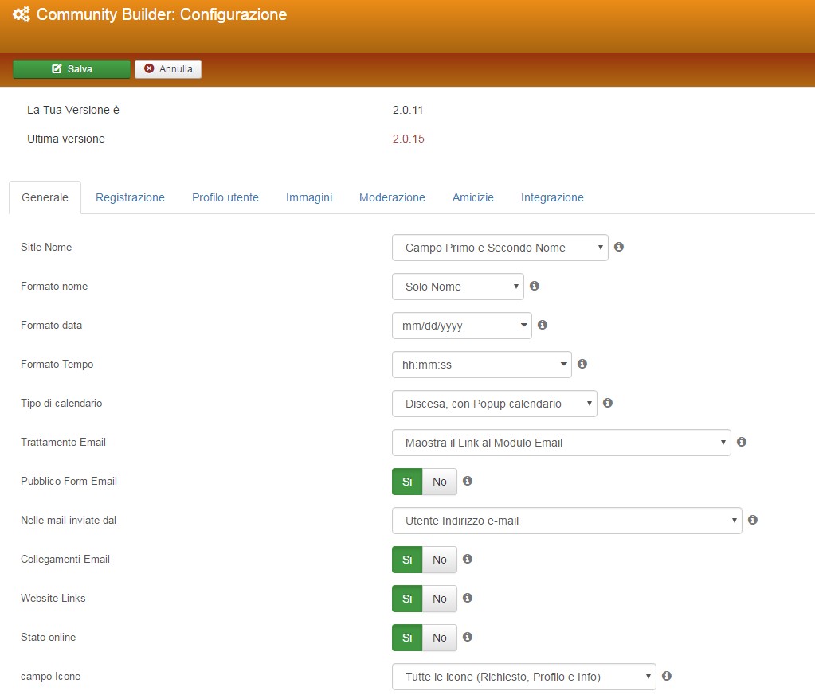
Task: Set Collegamenti Email to Si
Action: click(407, 560)
